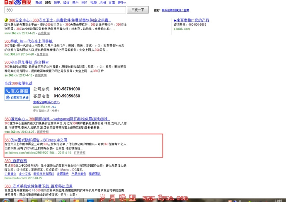
Task: Open the 360游戏中心 result title
Action: click(57, 119)
